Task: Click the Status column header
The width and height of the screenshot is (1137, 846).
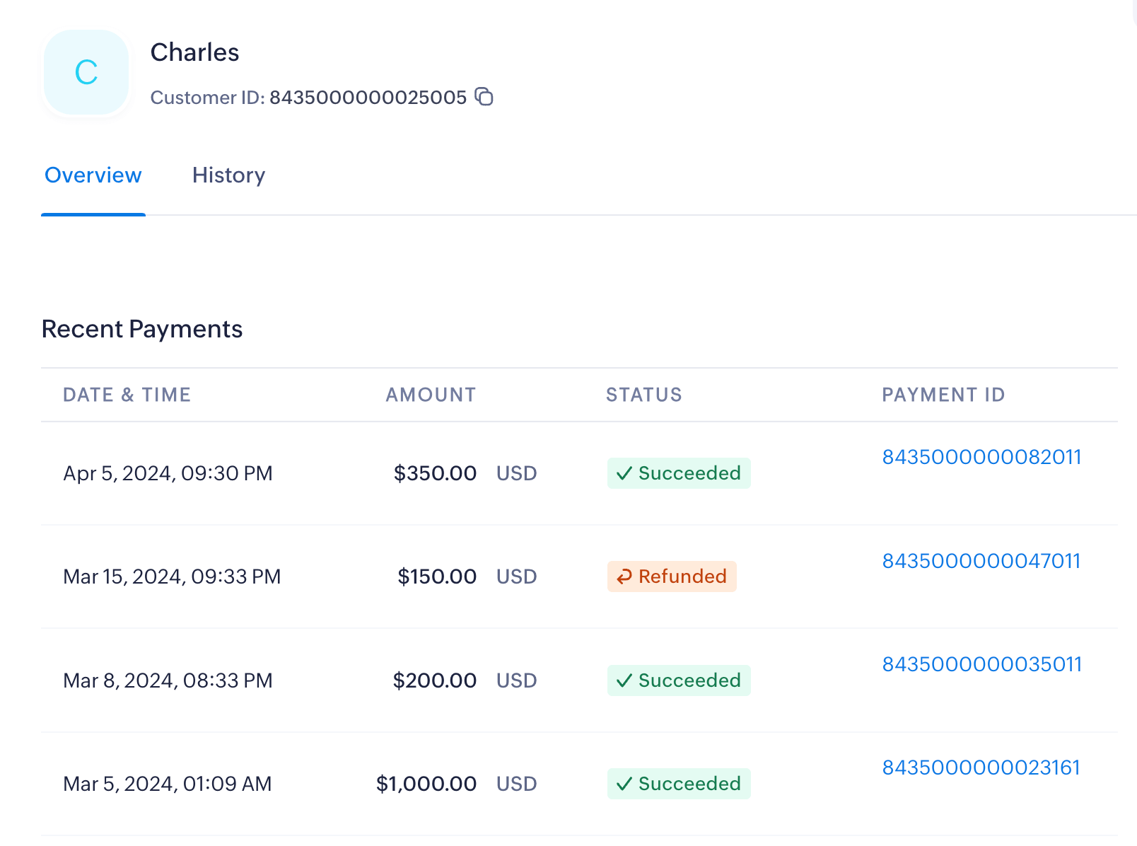Action: pyautogui.click(x=643, y=395)
